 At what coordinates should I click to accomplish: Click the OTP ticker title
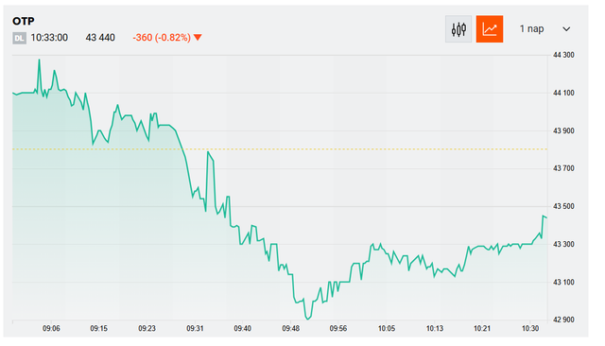pos(23,21)
